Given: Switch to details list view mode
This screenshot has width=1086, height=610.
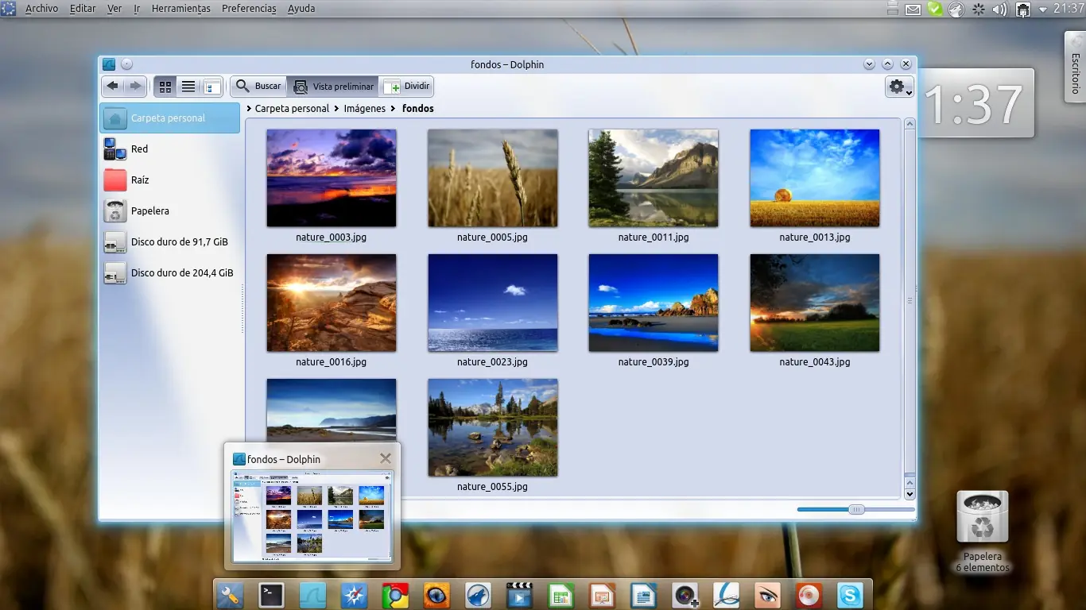Looking at the screenshot, I should [188, 87].
